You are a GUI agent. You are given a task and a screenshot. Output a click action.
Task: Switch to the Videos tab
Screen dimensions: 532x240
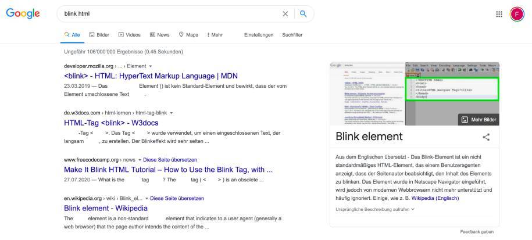click(129, 35)
